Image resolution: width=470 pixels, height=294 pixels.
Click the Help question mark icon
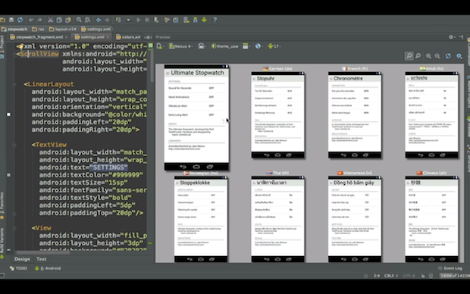[215, 20]
